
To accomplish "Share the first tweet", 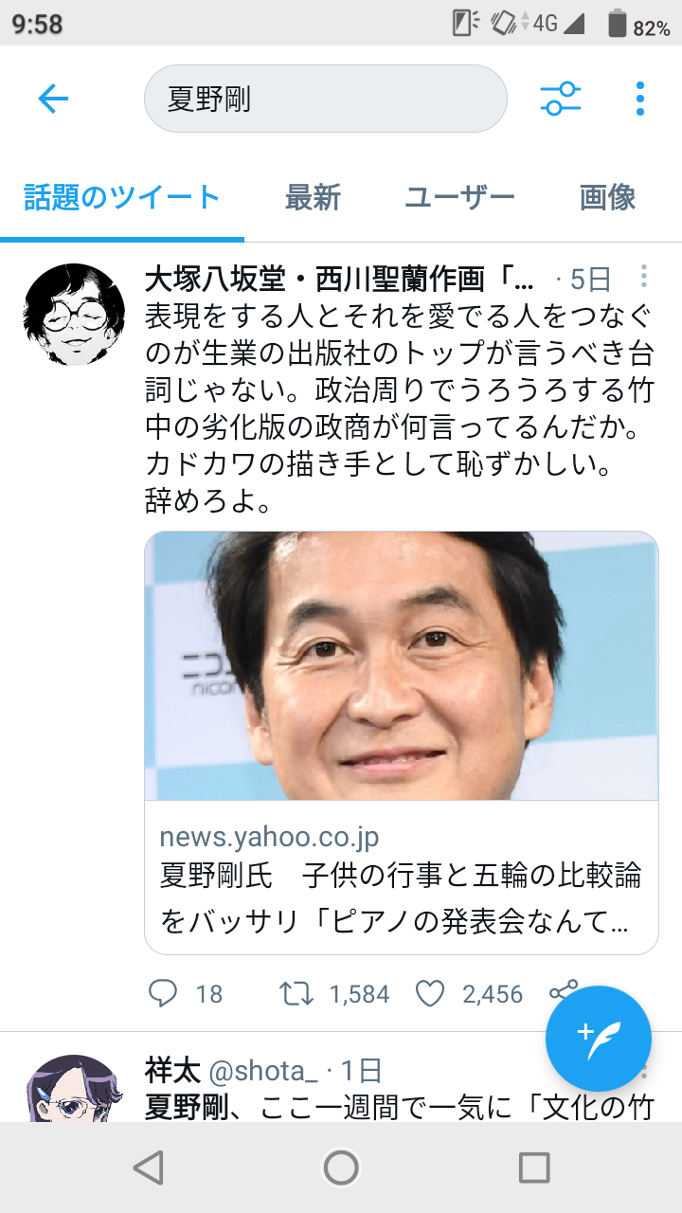I will coord(563,991).
